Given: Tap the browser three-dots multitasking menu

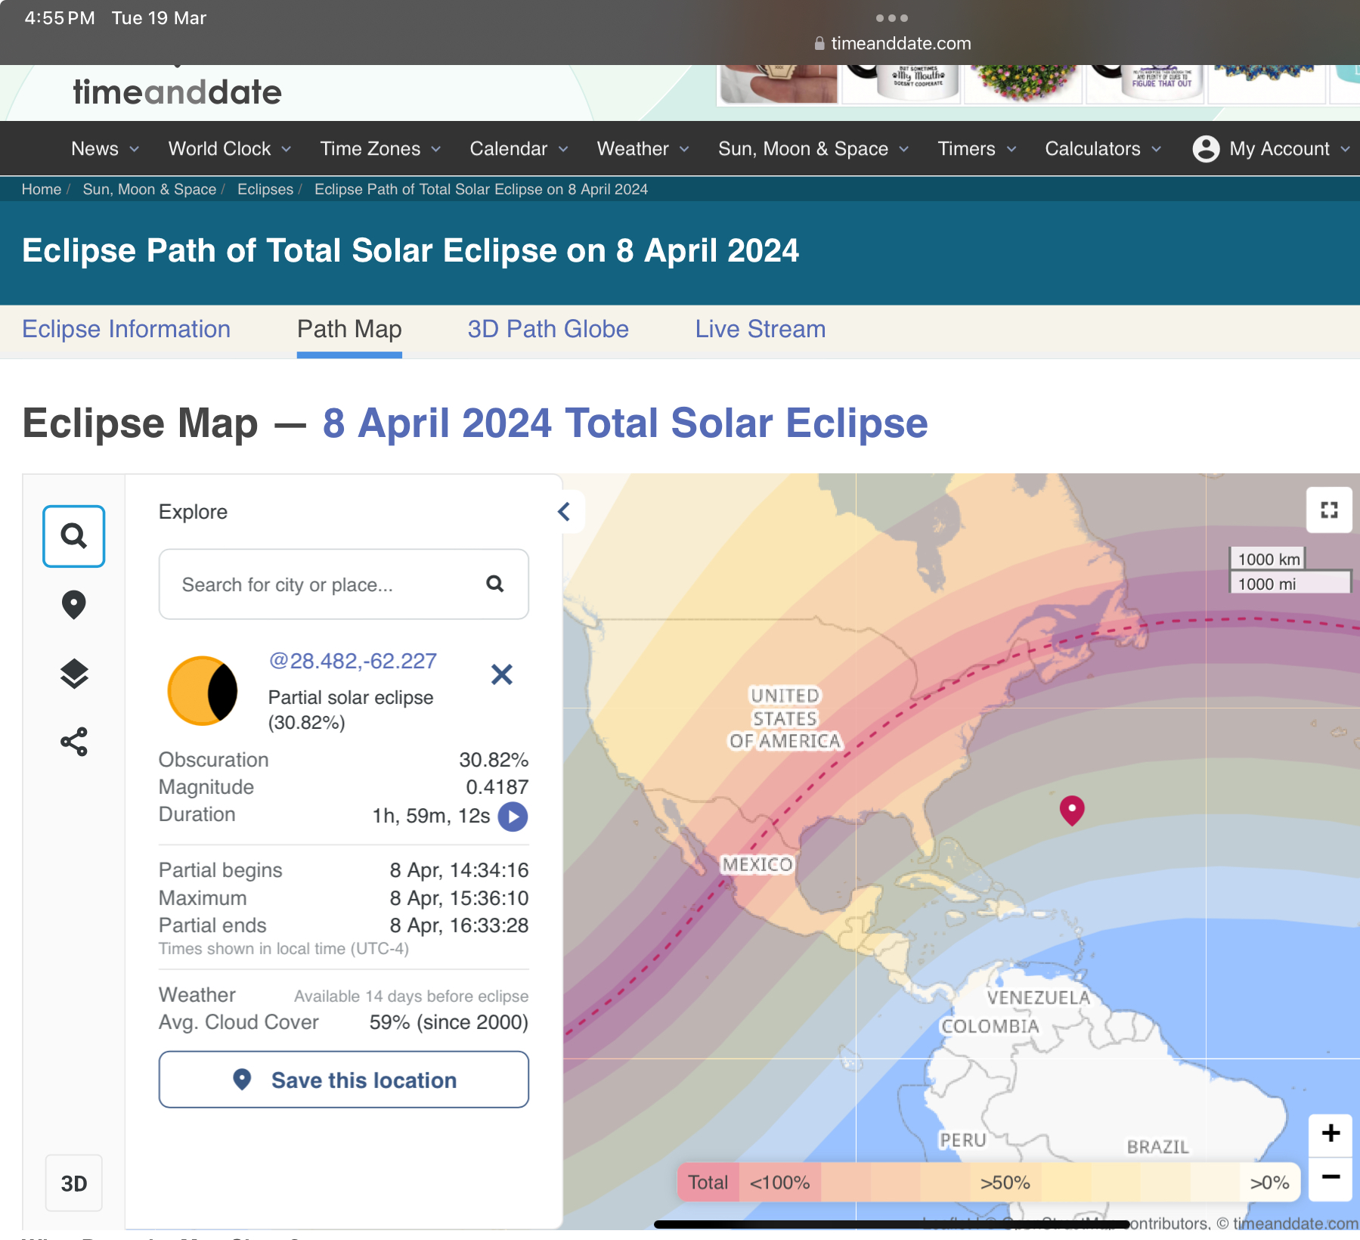Looking at the screenshot, I should click(x=891, y=18).
